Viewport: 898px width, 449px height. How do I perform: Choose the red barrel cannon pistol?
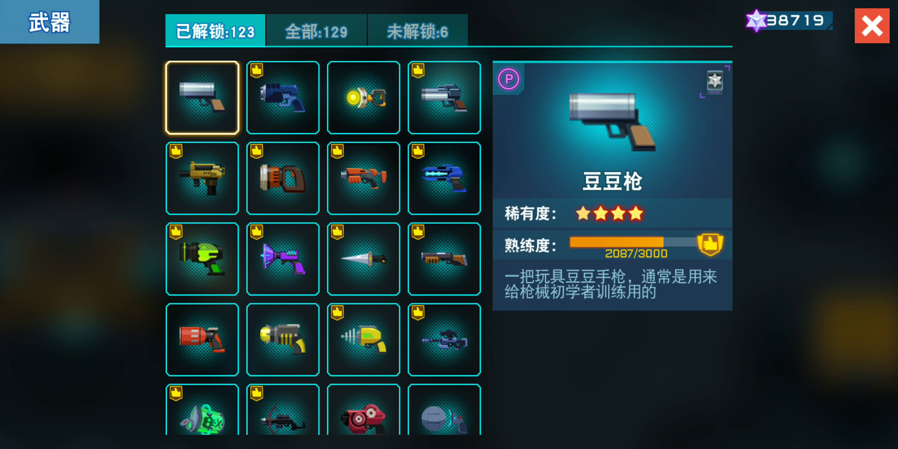tap(202, 340)
